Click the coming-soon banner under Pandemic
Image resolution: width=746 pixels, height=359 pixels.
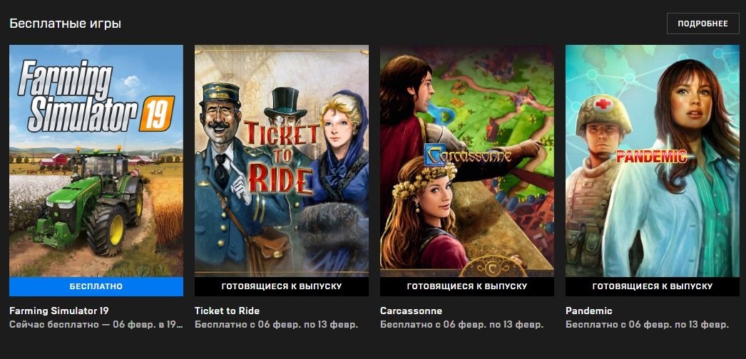point(653,286)
